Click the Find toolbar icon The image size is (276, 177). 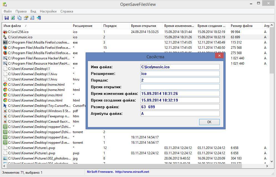coord(32,18)
